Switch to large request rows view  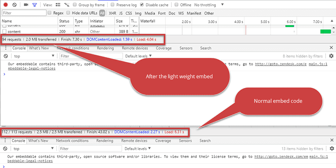(x=58, y=5)
